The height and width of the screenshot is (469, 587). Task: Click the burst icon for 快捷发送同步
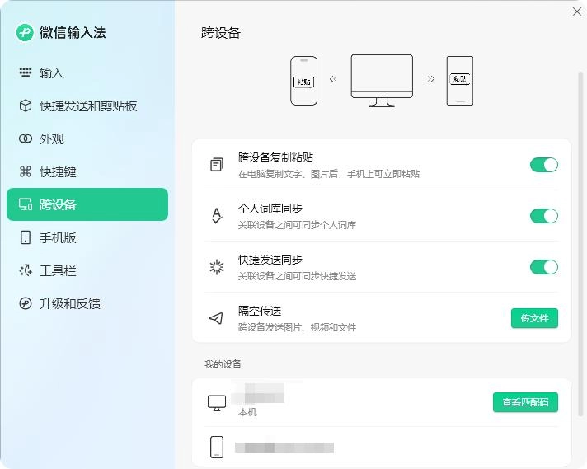point(217,267)
